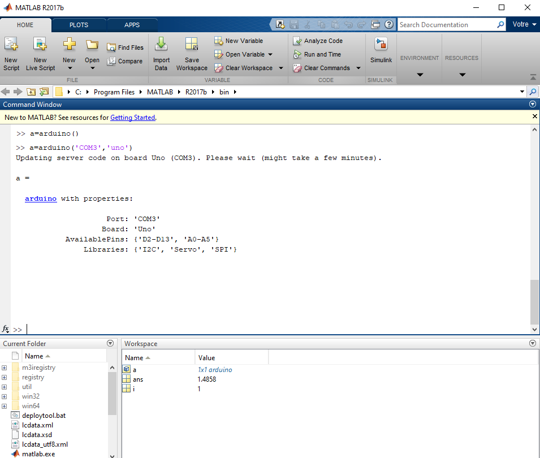Image resolution: width=540 pixels, height=458 pixels.
Task: Click Save Workspace icon
Action: click(x=192, y=45)
